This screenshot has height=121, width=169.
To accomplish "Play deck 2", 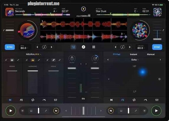I will pyautogui.click(x=156, y=111).
